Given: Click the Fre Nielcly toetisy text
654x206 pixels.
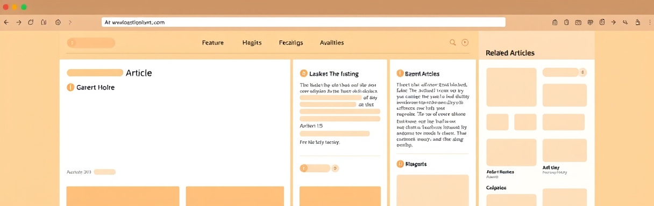Looking at the screenshot, I should pos(320,142).
